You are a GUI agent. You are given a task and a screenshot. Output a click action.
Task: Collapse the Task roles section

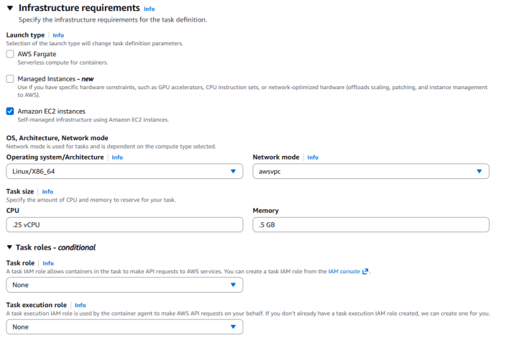(x=9, y=247)
